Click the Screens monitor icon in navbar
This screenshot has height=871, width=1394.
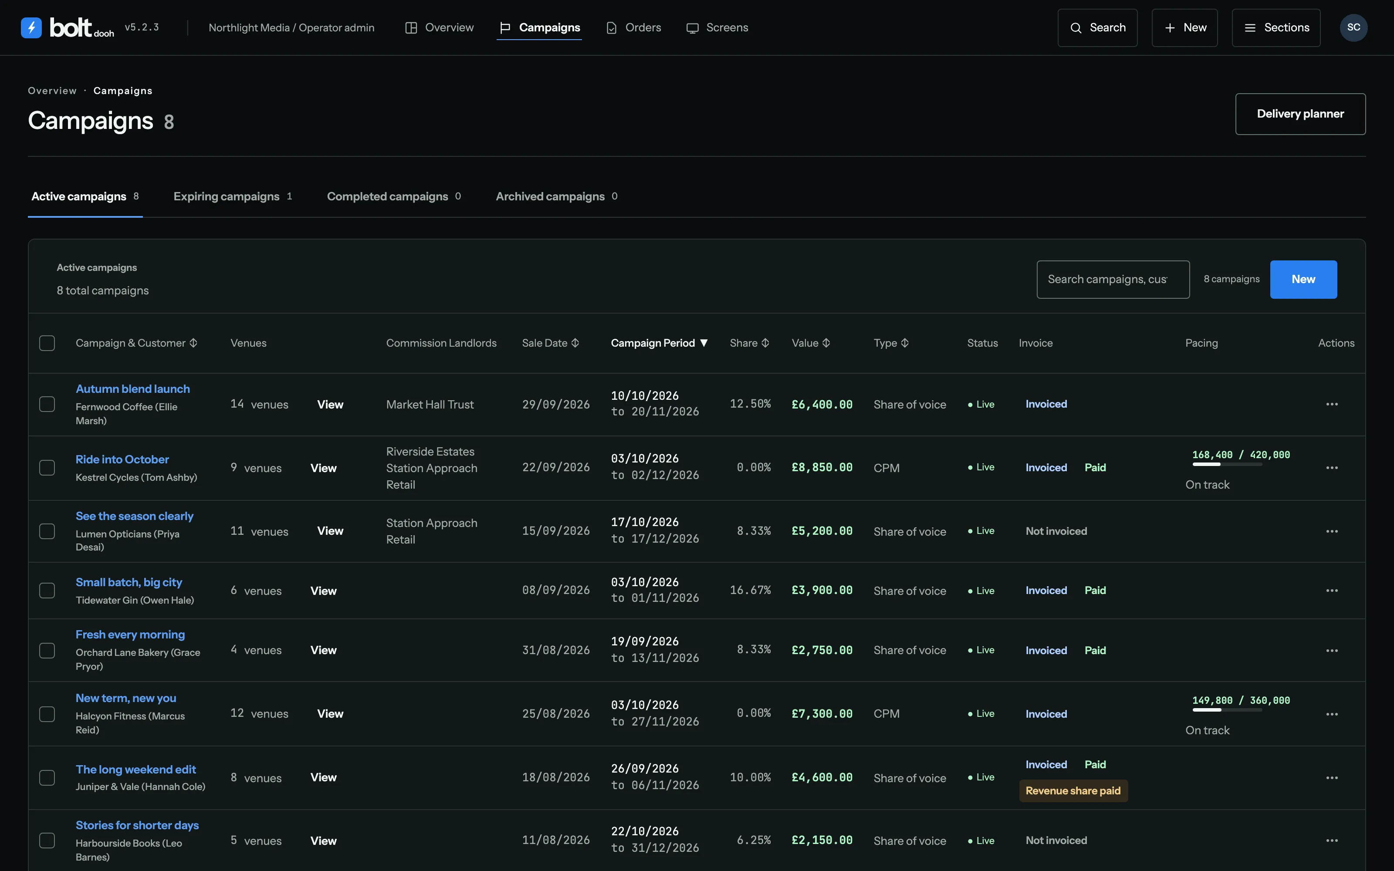click(692, 27)
